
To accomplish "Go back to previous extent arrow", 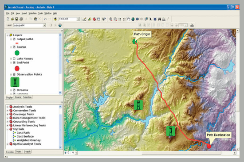I will click(x=137, y=19).
